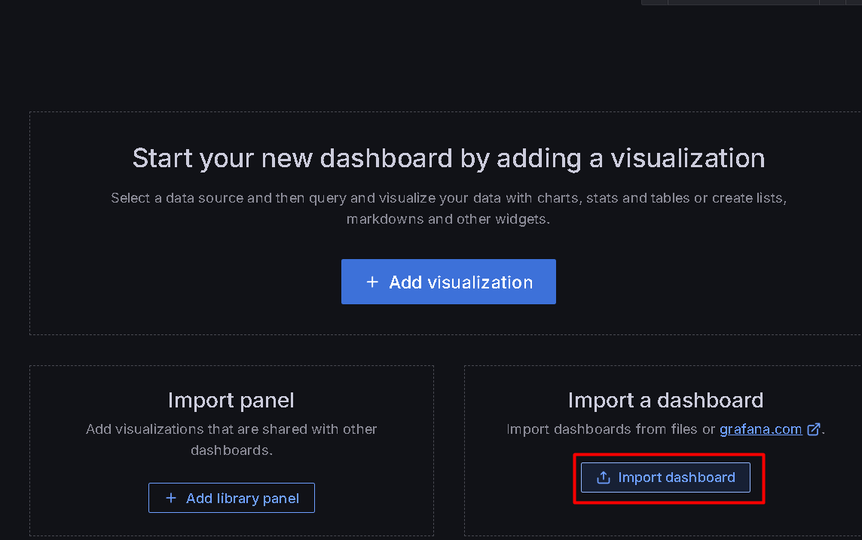
Task: Click the 'Import dashboards from files' text
Action: point(610,429)
